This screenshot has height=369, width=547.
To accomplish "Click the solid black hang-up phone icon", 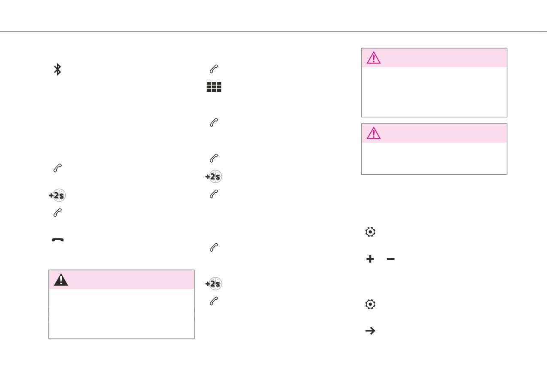I will click(x=57, y=240).
